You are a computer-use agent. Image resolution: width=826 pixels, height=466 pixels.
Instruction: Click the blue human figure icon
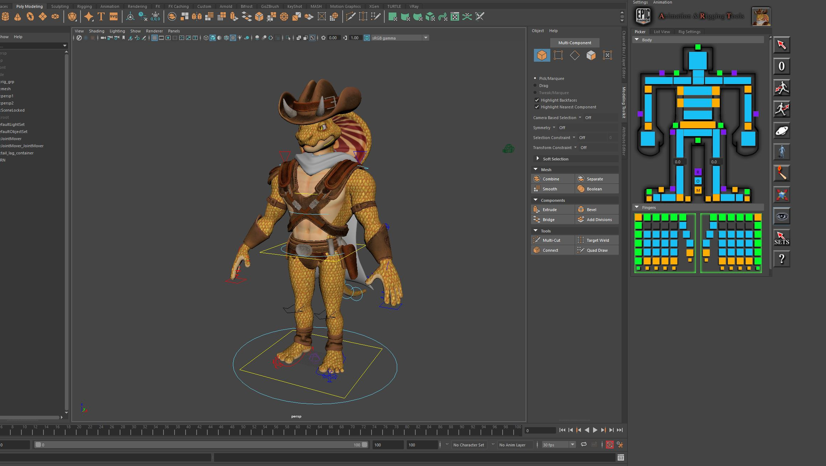(781, 152)
